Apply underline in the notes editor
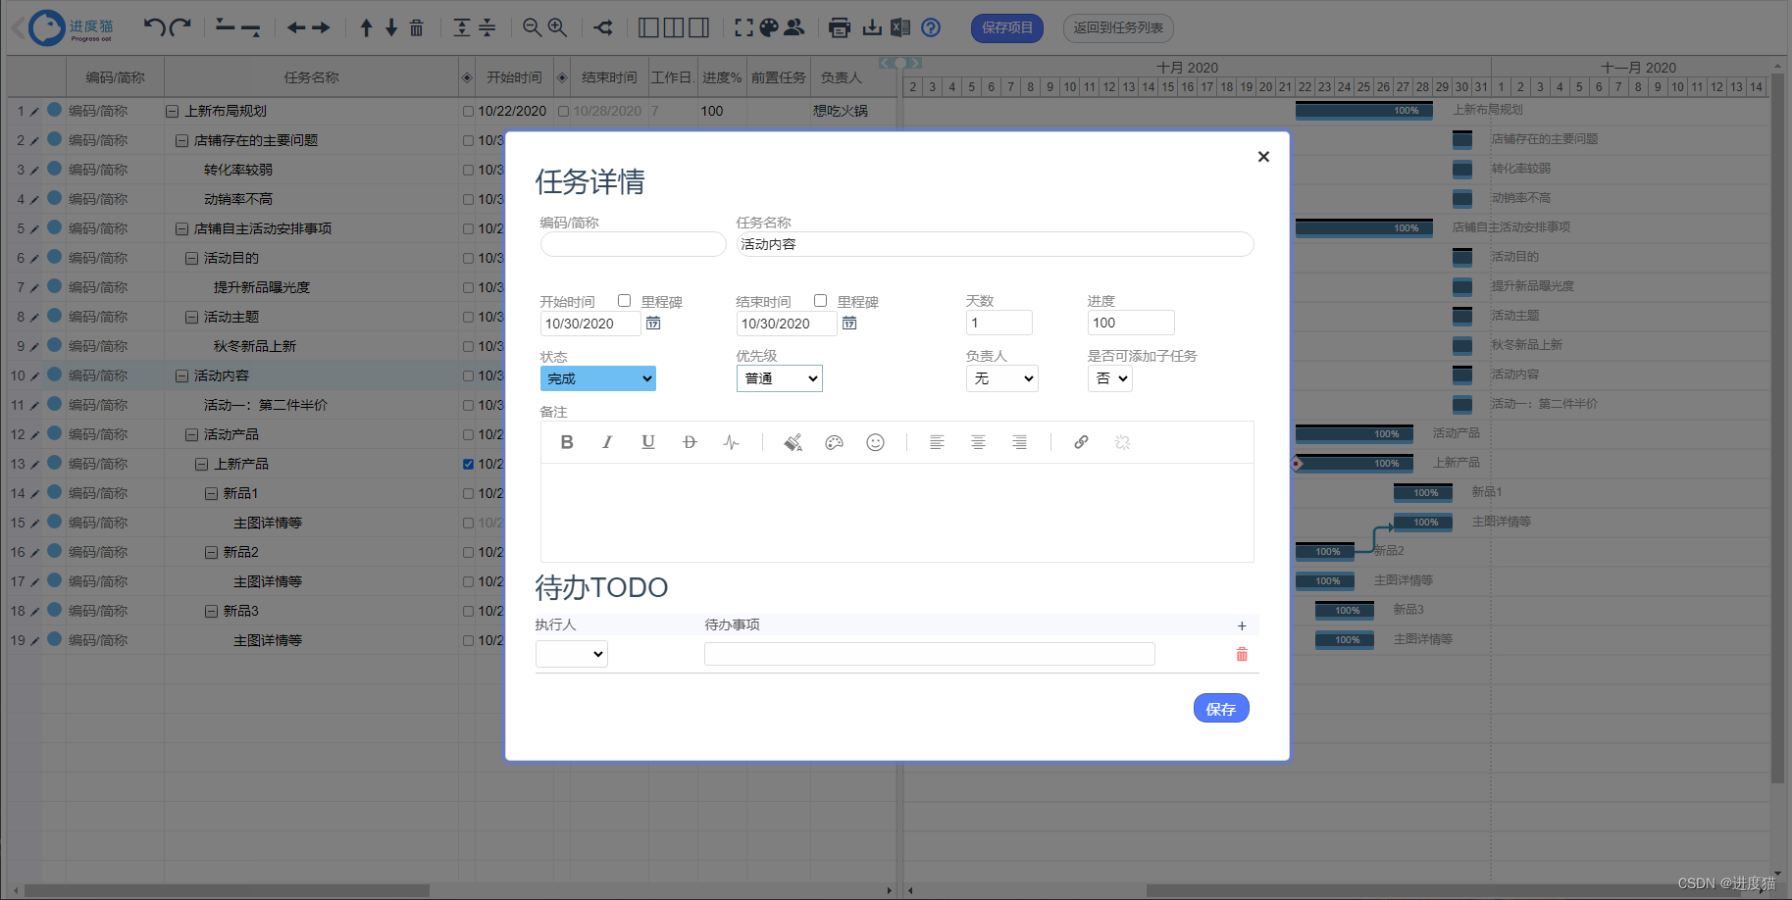The height and width of the screenshot is (900, 1792). 648,442
